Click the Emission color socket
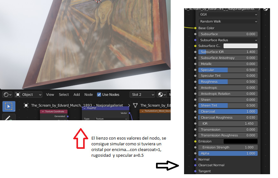The width and height of the screenshot is (278, 178). [x=195, y=141]
